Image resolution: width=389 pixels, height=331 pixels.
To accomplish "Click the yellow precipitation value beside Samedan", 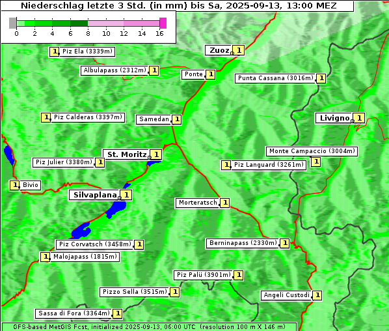I will pos(177,119).
